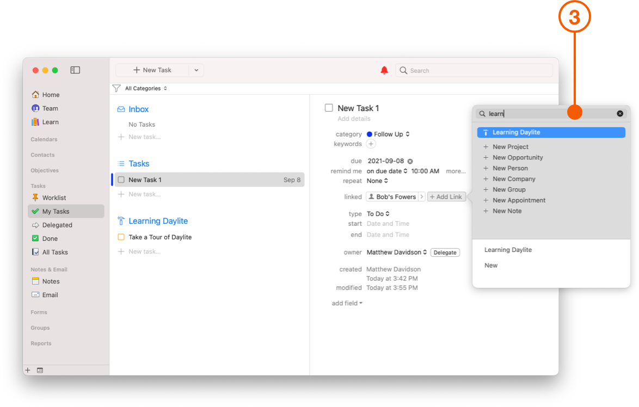The width and height of the screenshot is (639, 407).
Task: Open the add field menu
Action: click(x=347, y=303)
